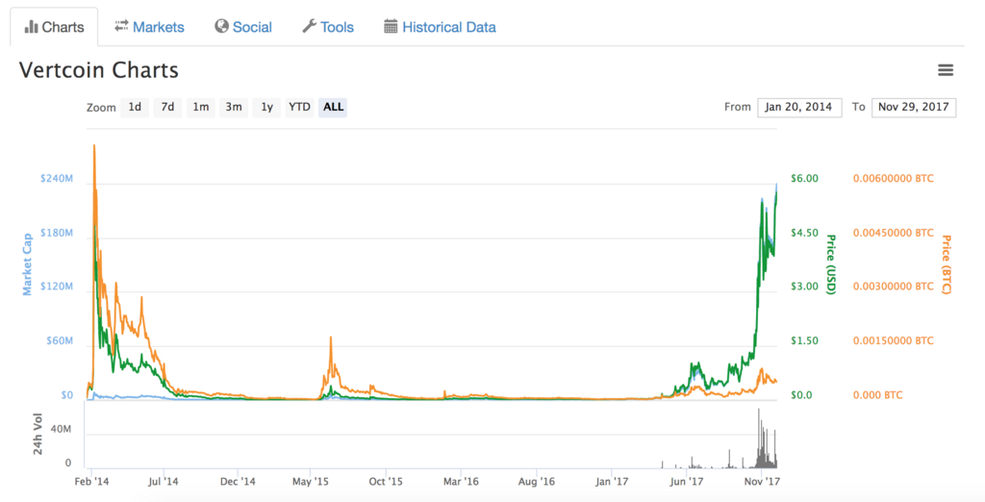Click the $4.50 price label
Screen dimensions: 985x502
pyautogui.click(x=805, y=233)
